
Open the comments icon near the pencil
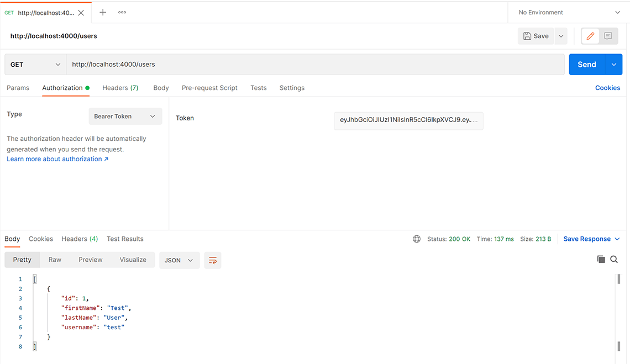pyautogui.click(x=608, y=35)
